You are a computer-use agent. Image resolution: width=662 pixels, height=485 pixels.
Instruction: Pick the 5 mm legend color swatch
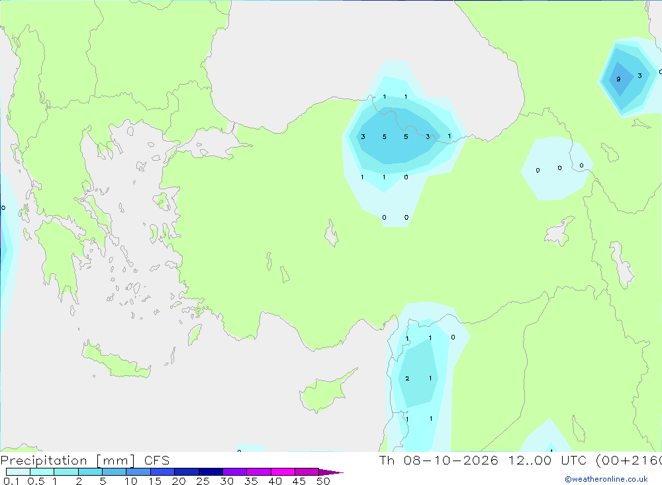pyautogui.click(x=114, y=472)
